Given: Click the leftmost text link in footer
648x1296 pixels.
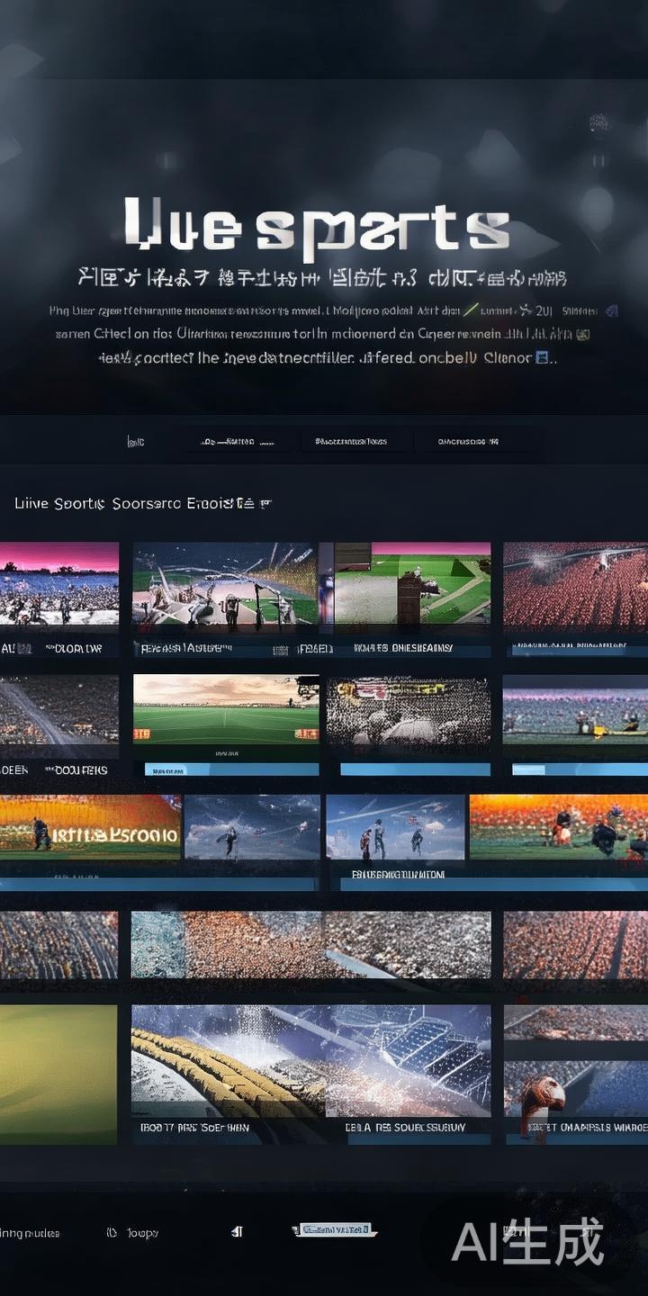Looking at the screenshot, I should (x=29, y=1232).
